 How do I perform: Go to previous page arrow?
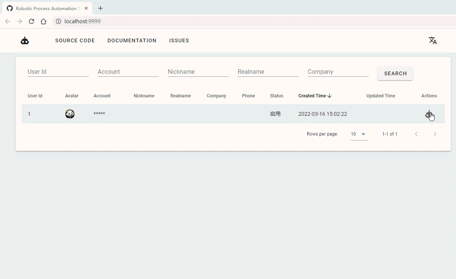click(416, 134)
